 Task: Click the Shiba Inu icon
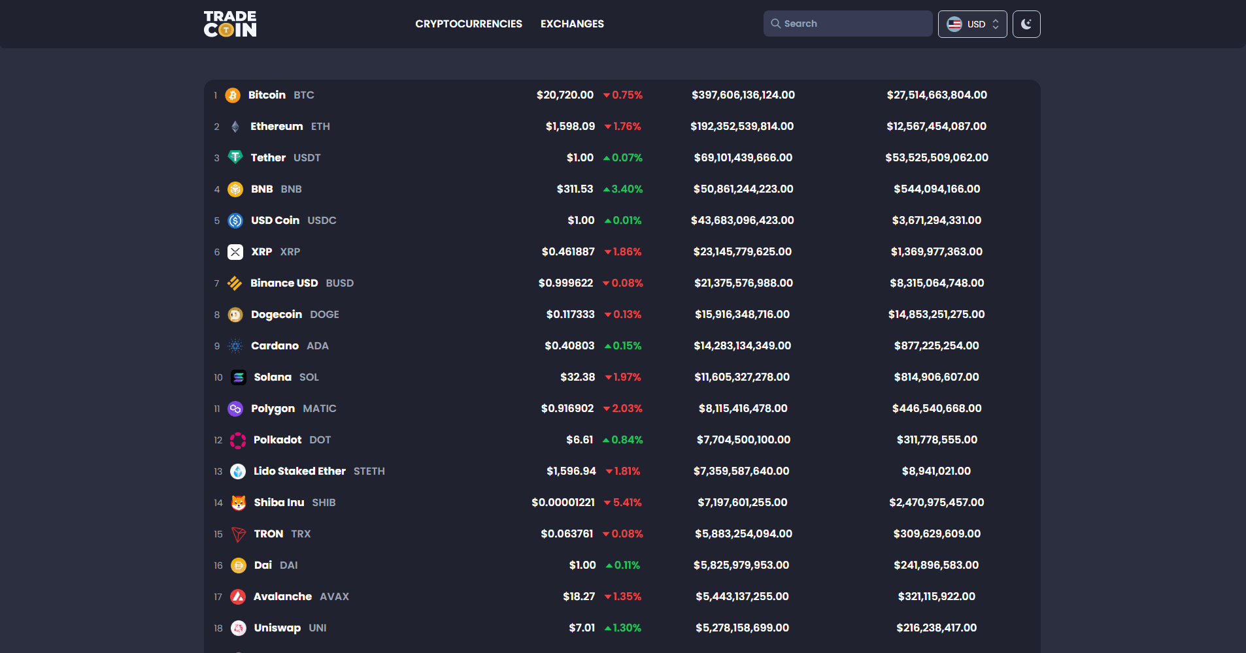pyautogui.click(x=239, y=503)
